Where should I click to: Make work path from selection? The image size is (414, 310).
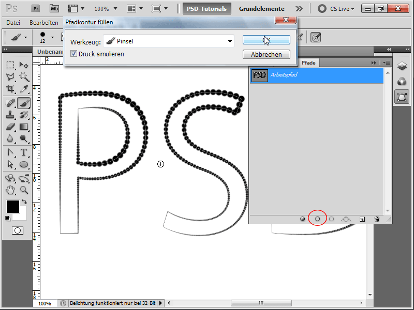346,219
